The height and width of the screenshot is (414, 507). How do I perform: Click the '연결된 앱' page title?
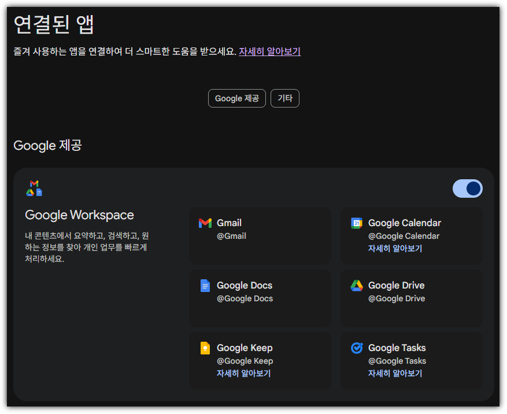pos(54,25)
